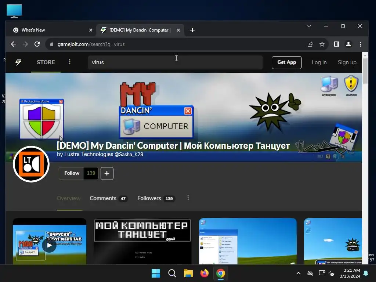Click the browser forward arrow
Screen dimensions: 376x282
[x=25, y=44]
